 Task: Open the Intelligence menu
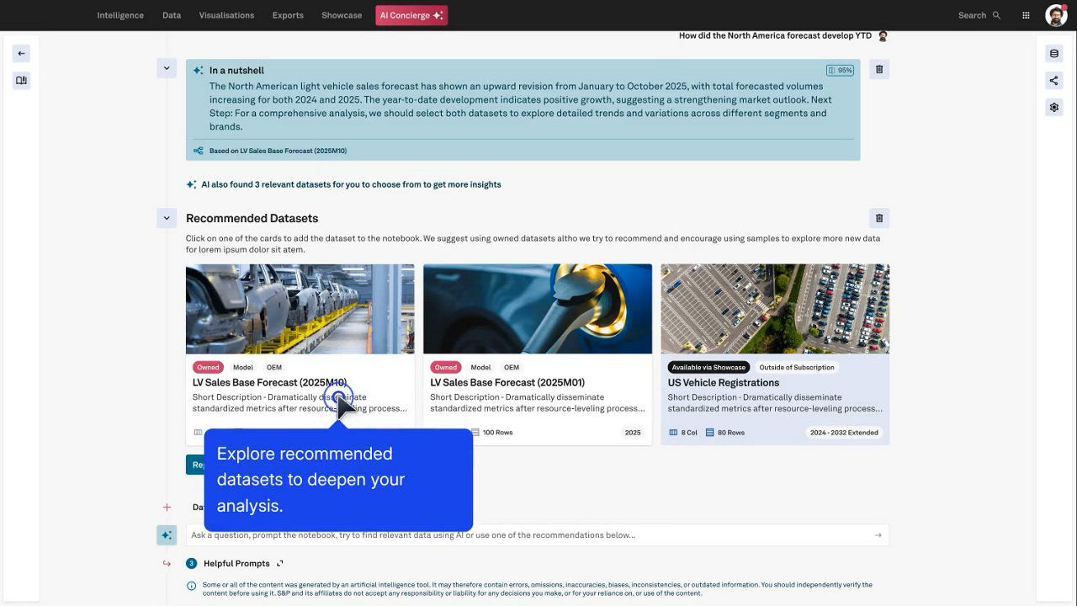click(120, 15)
